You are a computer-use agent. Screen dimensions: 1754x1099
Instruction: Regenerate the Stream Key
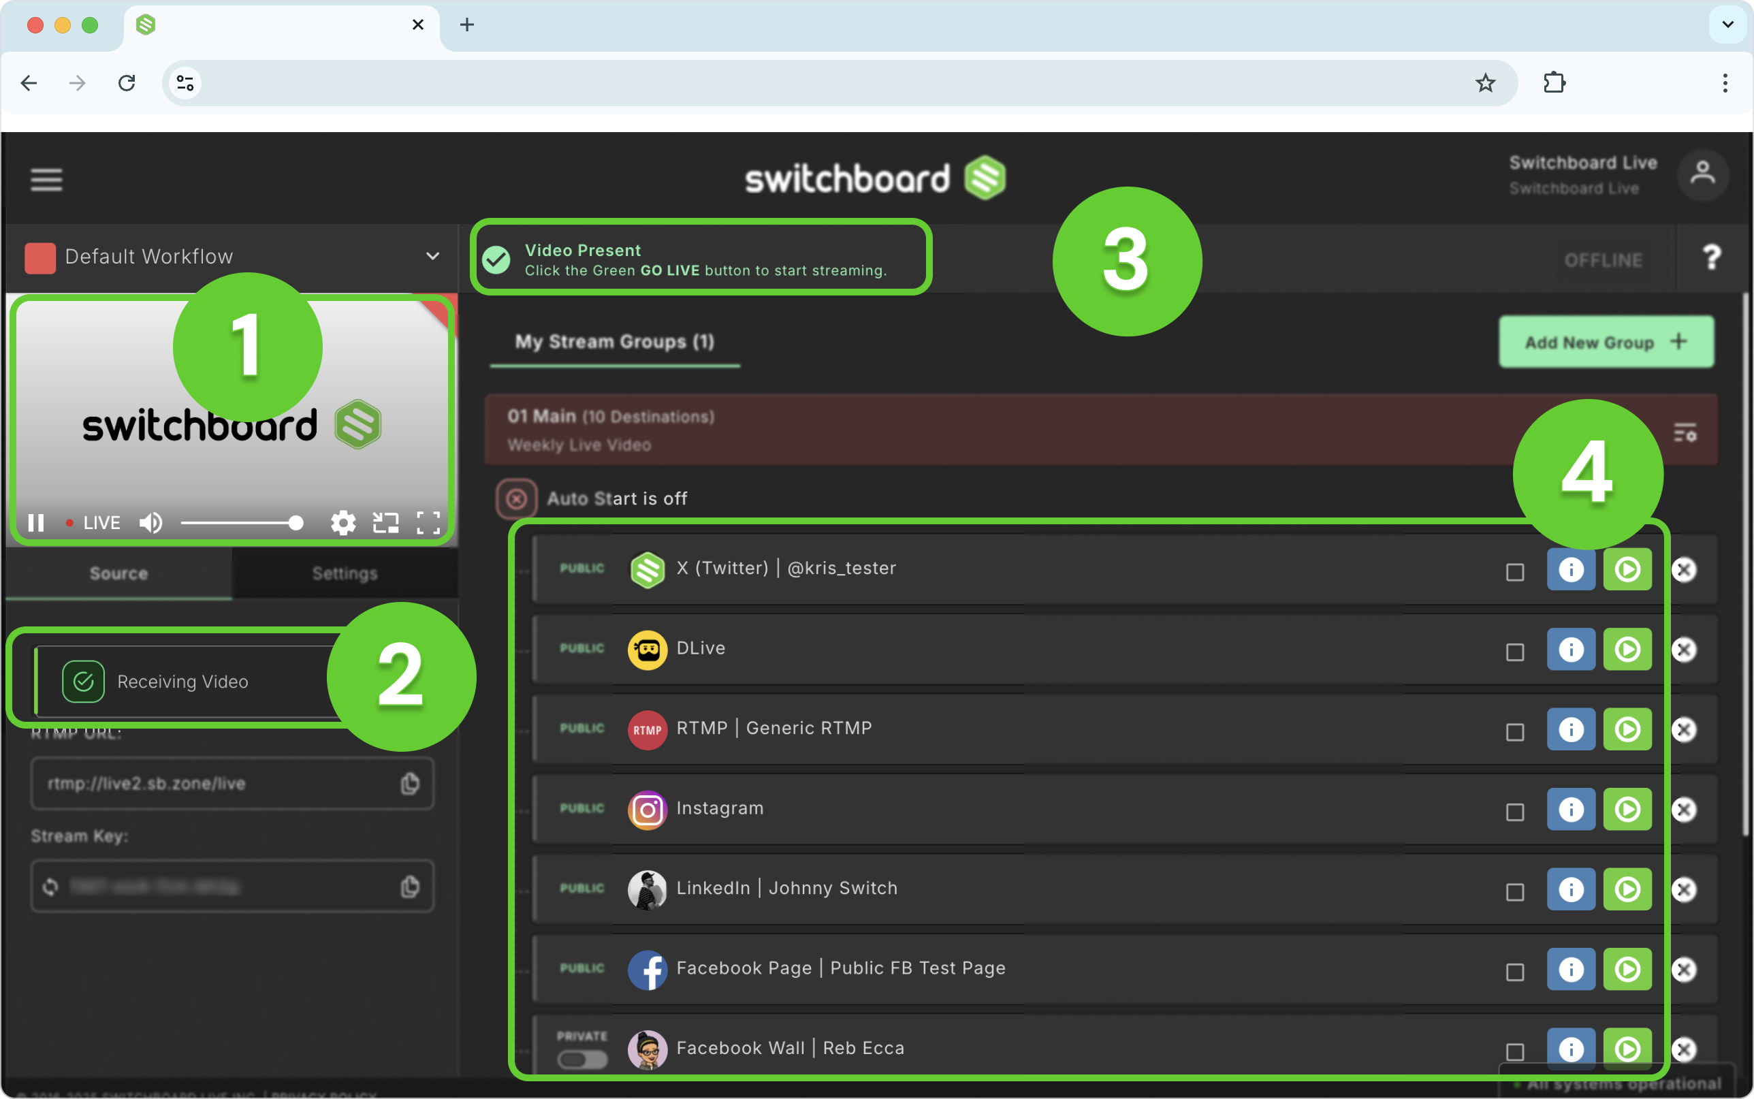click(x=50, y=886)
